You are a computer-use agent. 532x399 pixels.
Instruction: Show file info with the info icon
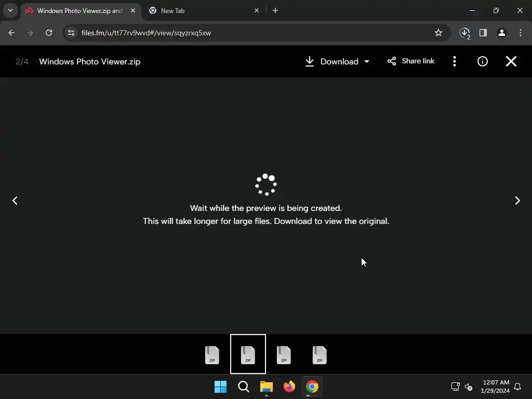(483, 61)
